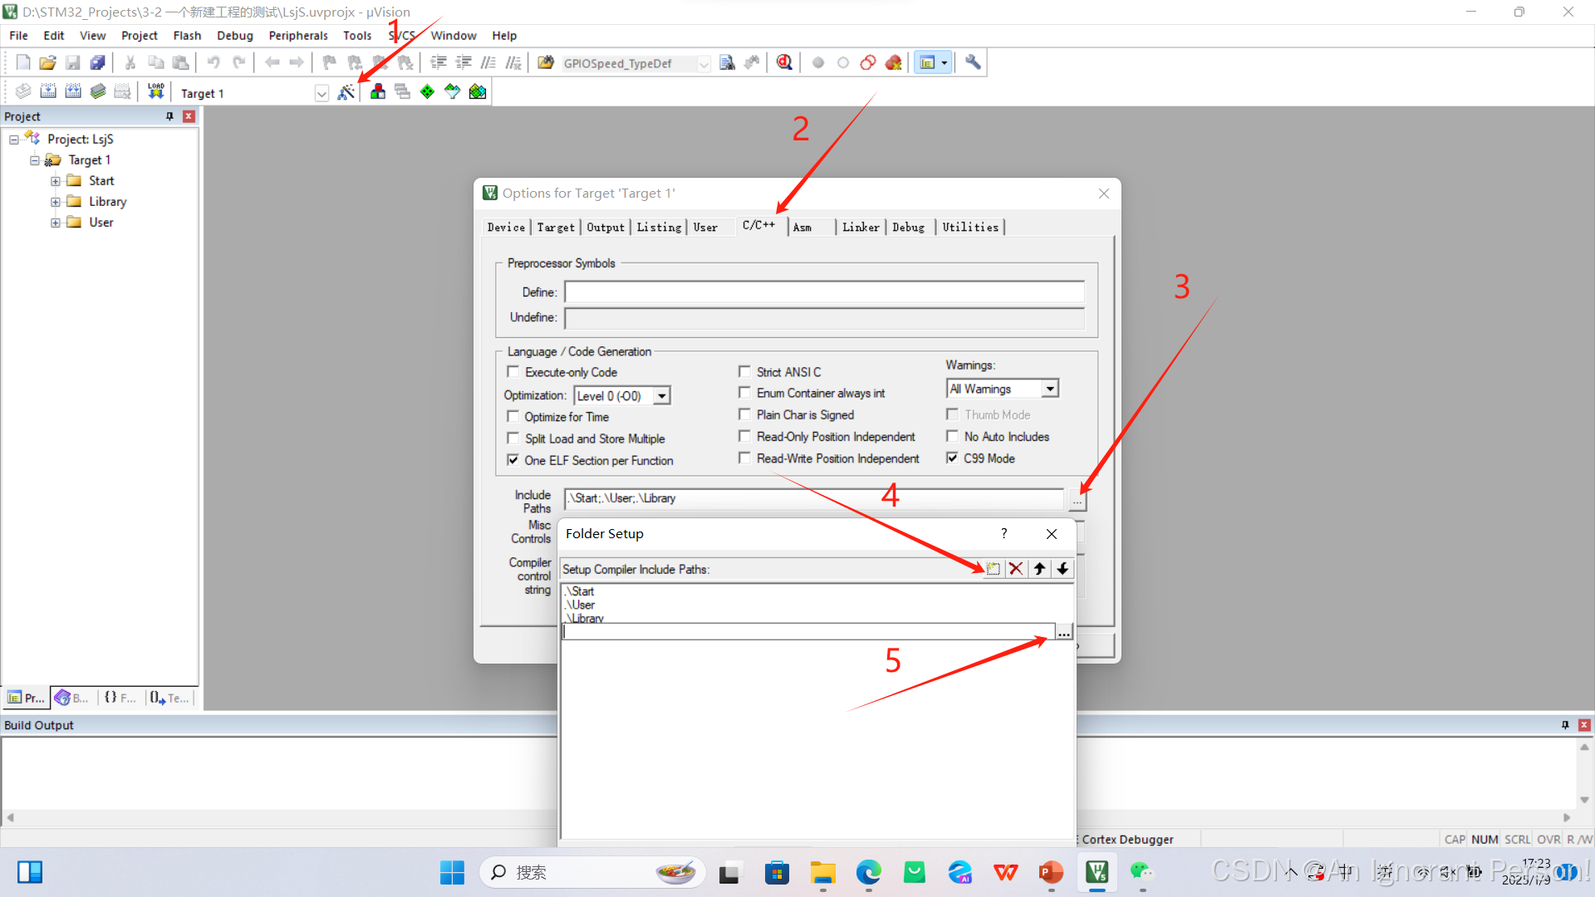
Task: Click browse button beside new path field
Action: pyautogui.click(x=1064, y=632)
